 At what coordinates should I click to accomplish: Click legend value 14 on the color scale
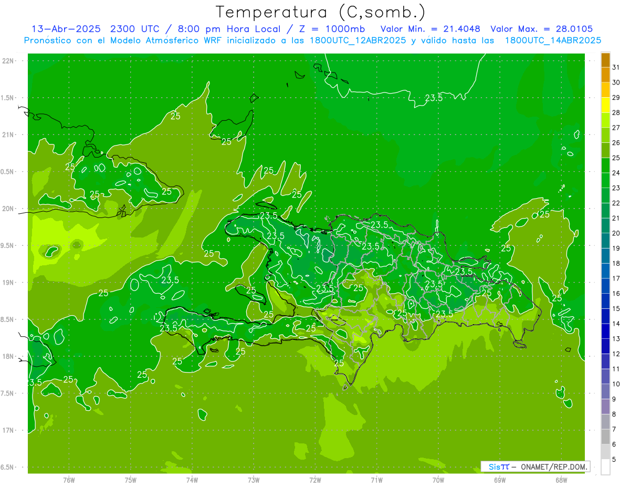(x=616, y=324)
